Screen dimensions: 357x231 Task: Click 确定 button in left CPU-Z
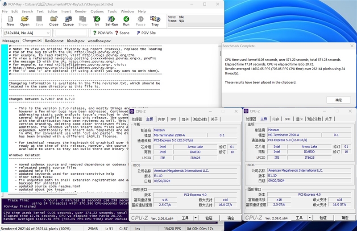coord(231,218)
